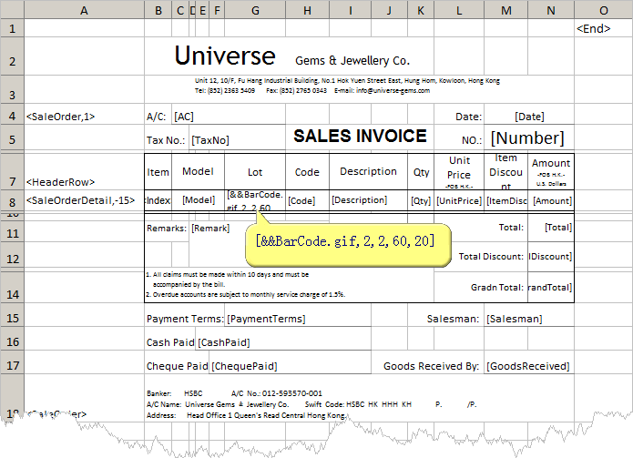Click the <End> marker cell

click(593, 29)
